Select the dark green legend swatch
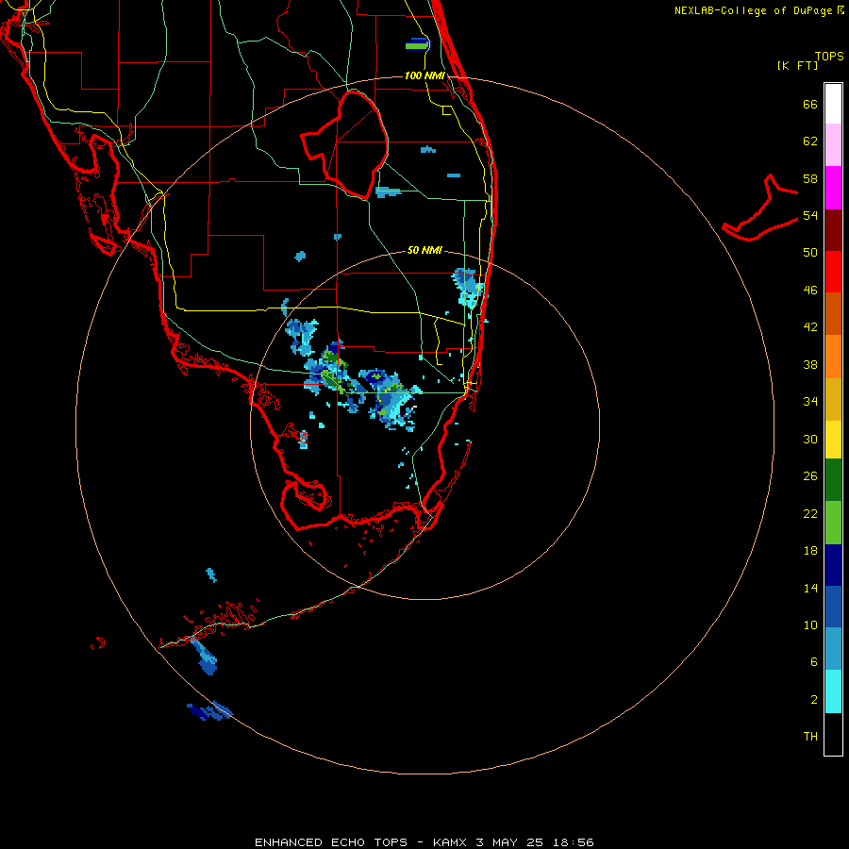The height and width of the screenshot is (849, 849). coord(833,480)
